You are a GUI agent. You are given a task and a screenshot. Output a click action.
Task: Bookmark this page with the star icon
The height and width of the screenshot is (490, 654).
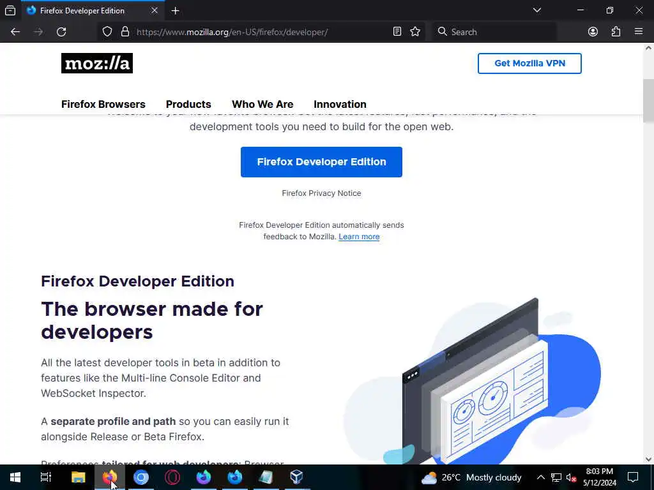click(415, 32)
